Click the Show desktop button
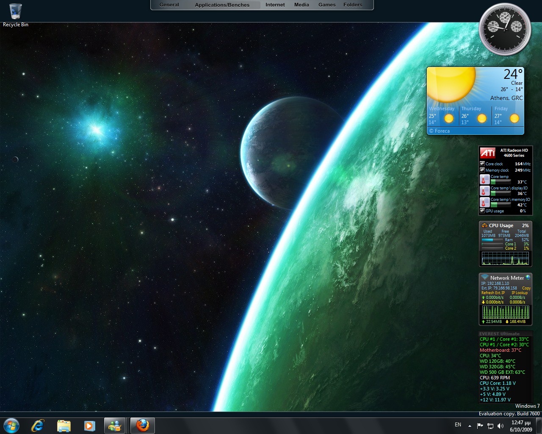The image size is (542, 434). 539,426
